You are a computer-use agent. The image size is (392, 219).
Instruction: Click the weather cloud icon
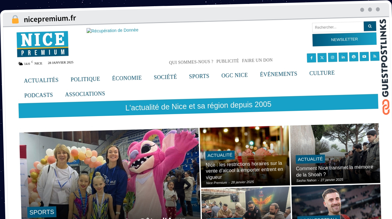click(20, 64)
